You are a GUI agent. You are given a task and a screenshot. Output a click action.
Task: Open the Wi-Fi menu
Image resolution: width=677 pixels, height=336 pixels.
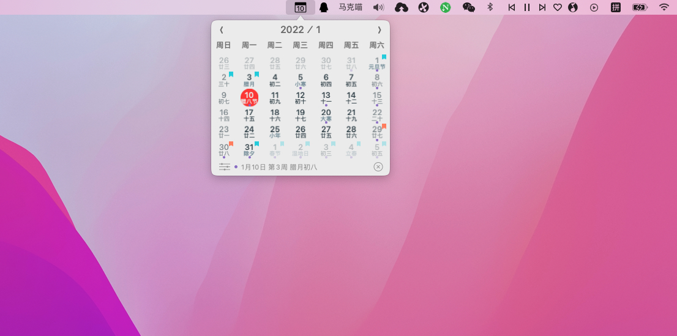(x=664, y=7)
